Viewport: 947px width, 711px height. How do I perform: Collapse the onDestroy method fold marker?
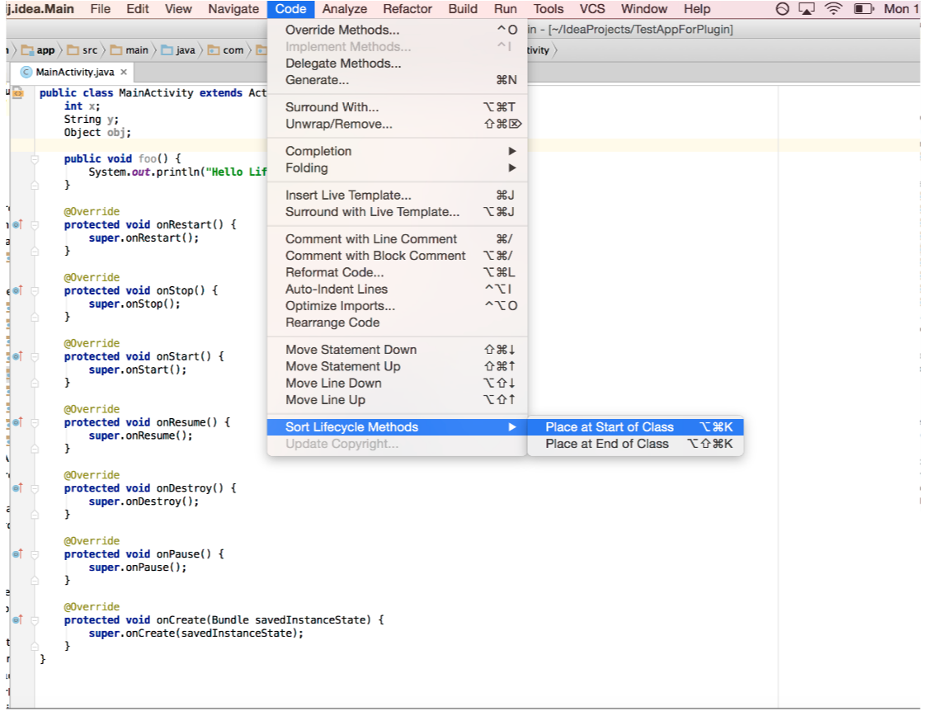(x=35, y=488)
